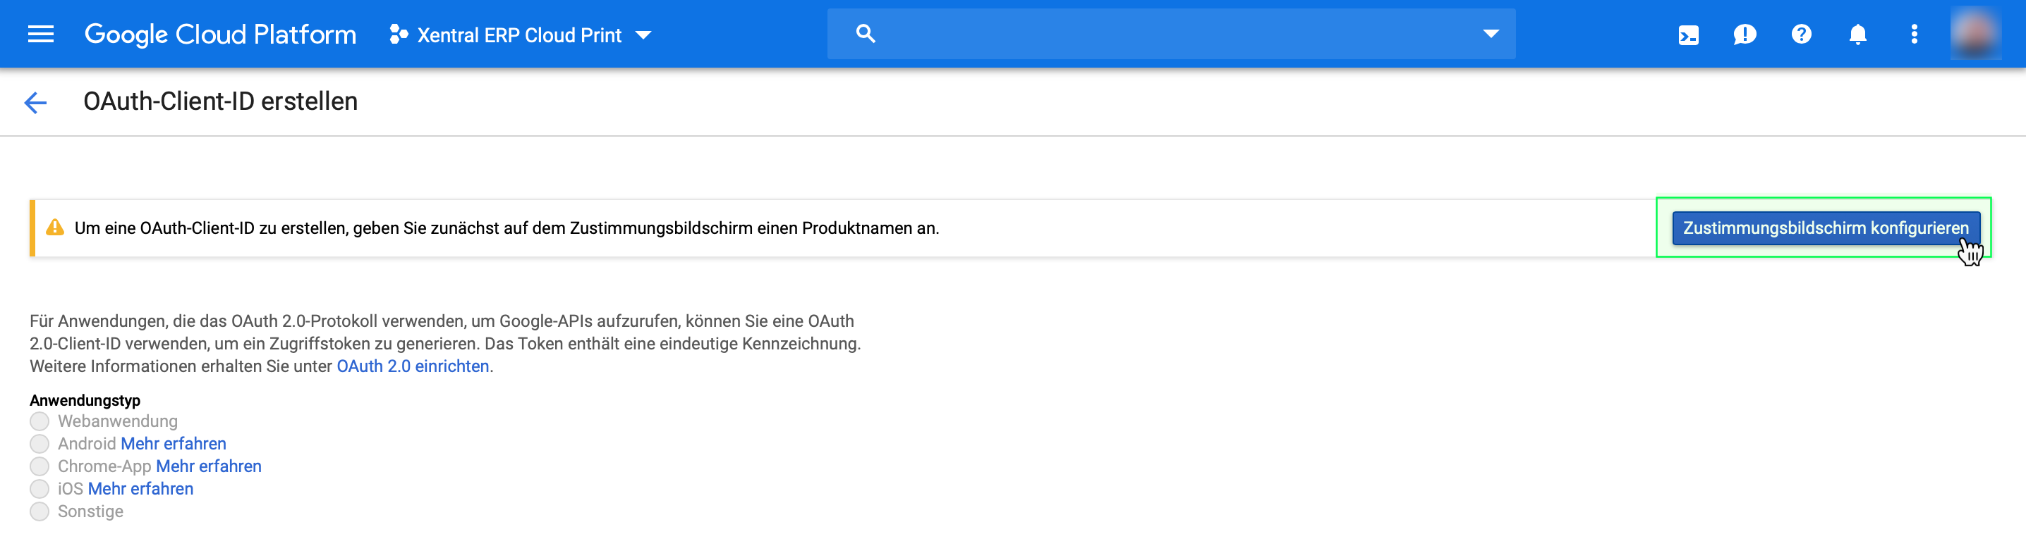
Task: Select the iOS radio option
Action: [40, 490]
